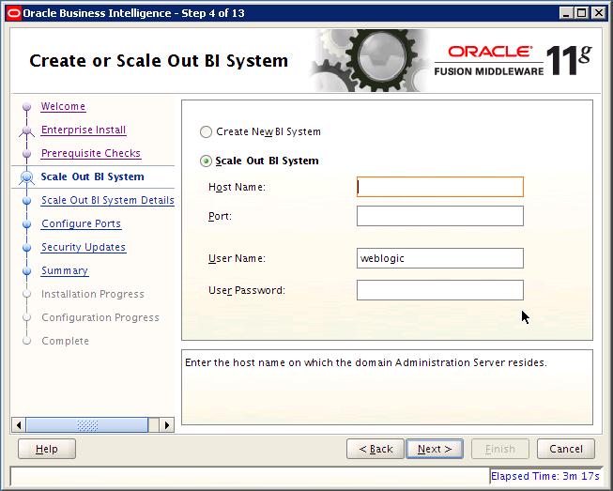This screenshot has width=613, height=491.
Task: Open Scale Out BI System Details link
Action: coord(108,200)
